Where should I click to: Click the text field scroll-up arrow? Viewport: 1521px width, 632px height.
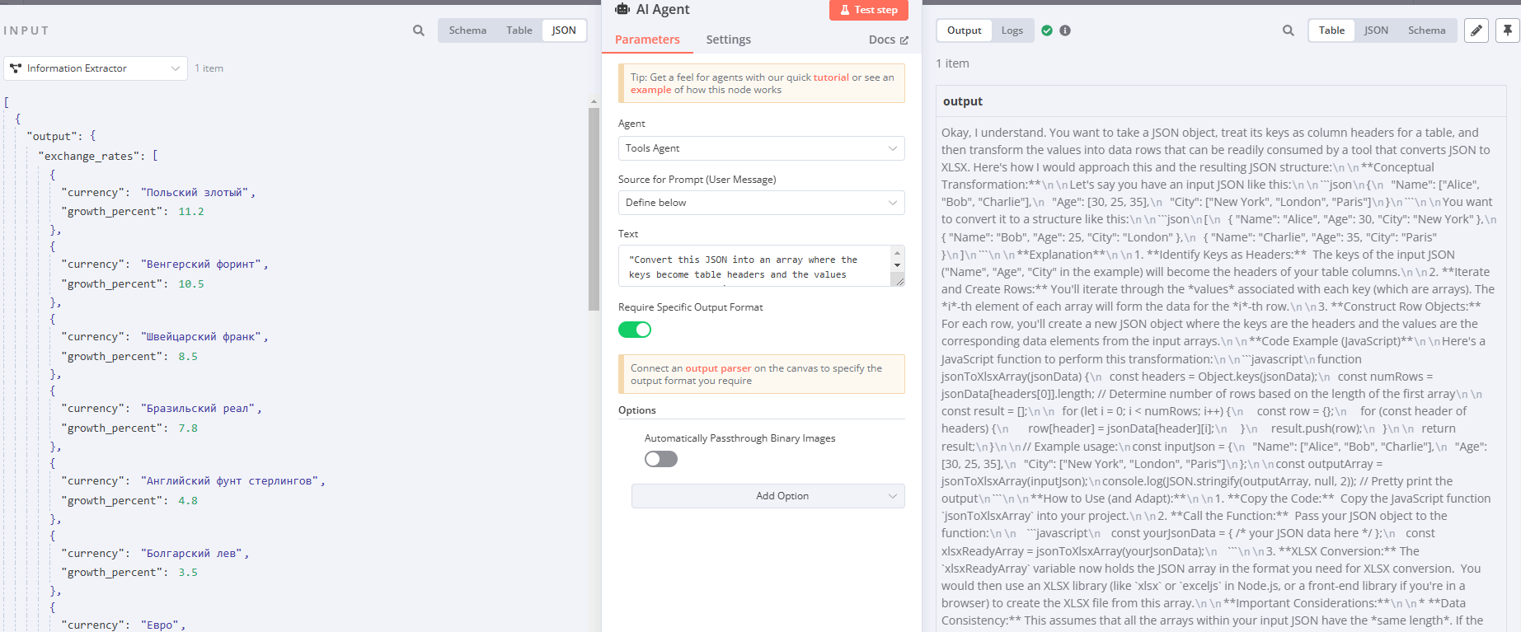tap(898, 253)
